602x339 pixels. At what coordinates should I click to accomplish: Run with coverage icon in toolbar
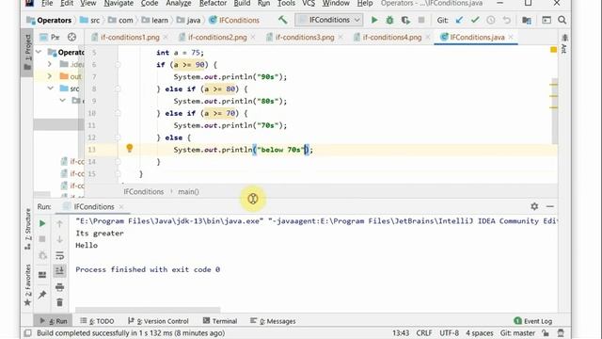pos(405,20)
